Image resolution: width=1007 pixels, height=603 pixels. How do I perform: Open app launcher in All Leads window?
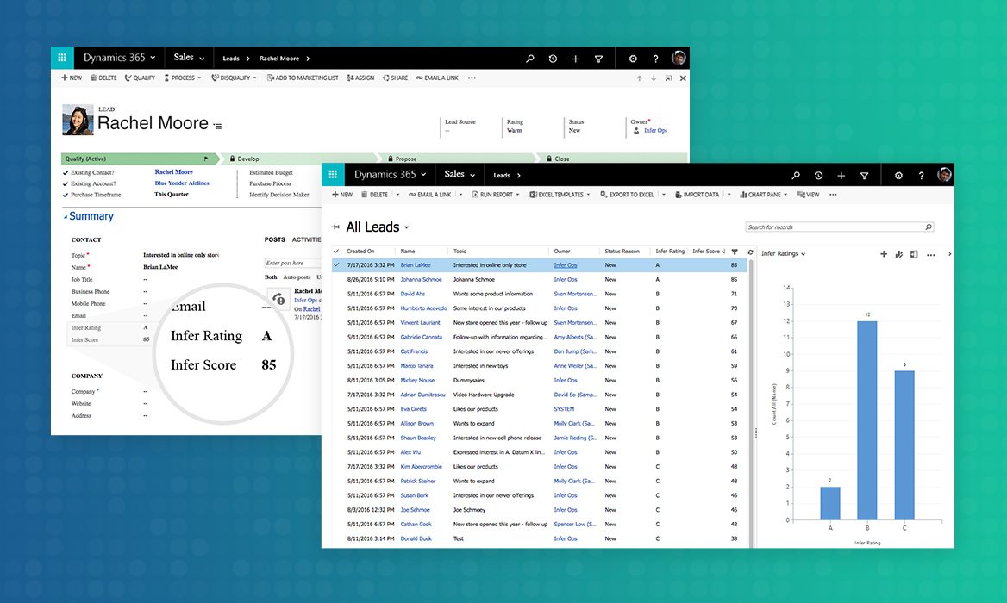333,175
